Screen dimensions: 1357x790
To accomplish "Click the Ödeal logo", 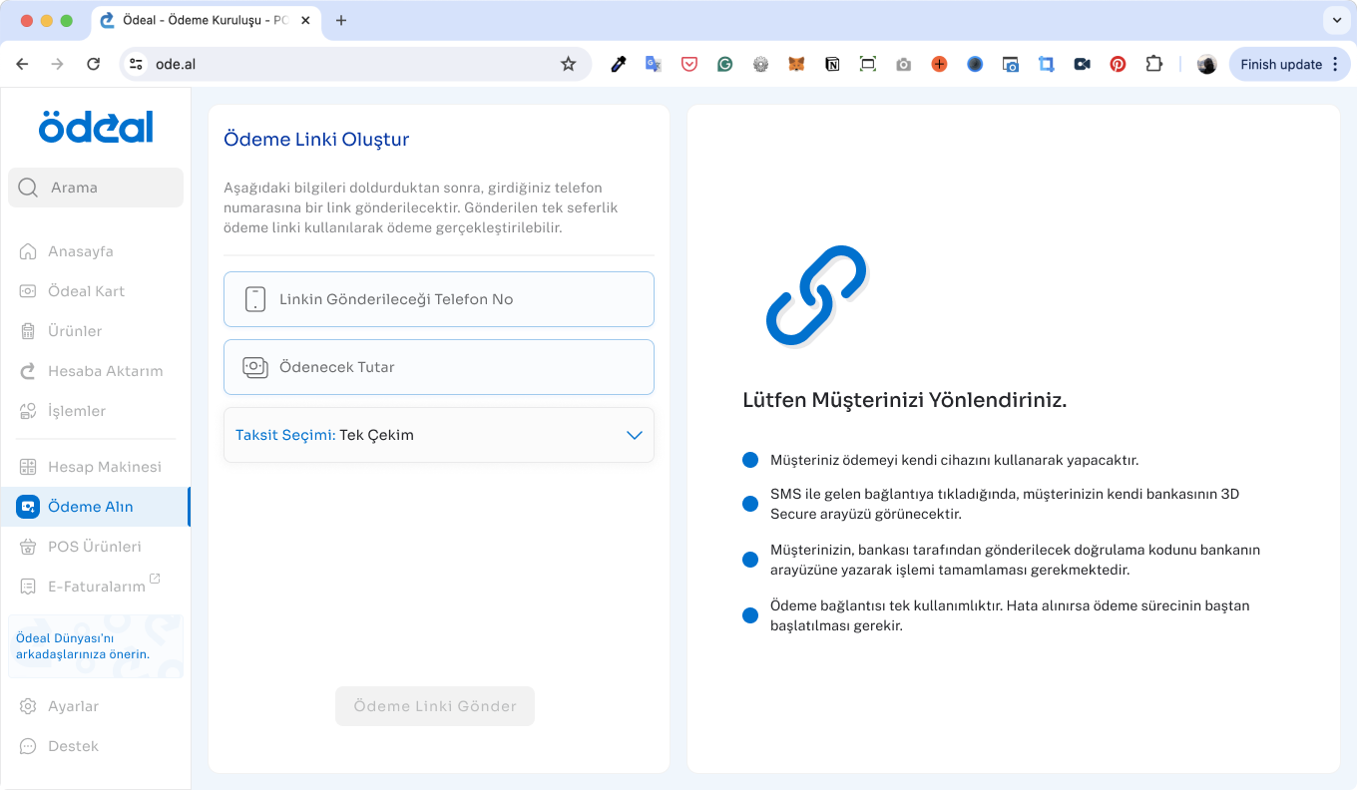I will [x=96, y=127].
